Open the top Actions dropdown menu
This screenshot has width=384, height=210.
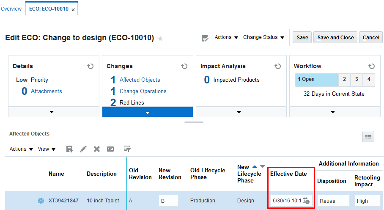tap(226, 37)
